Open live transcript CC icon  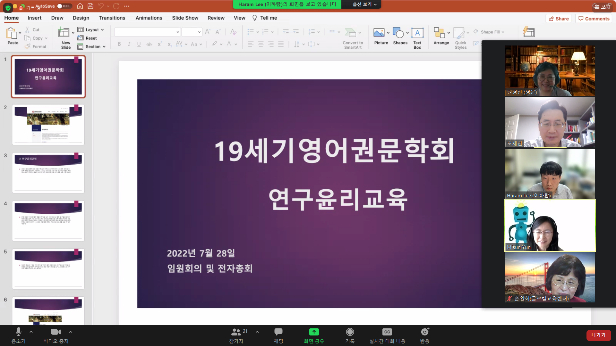coord(387,332)
